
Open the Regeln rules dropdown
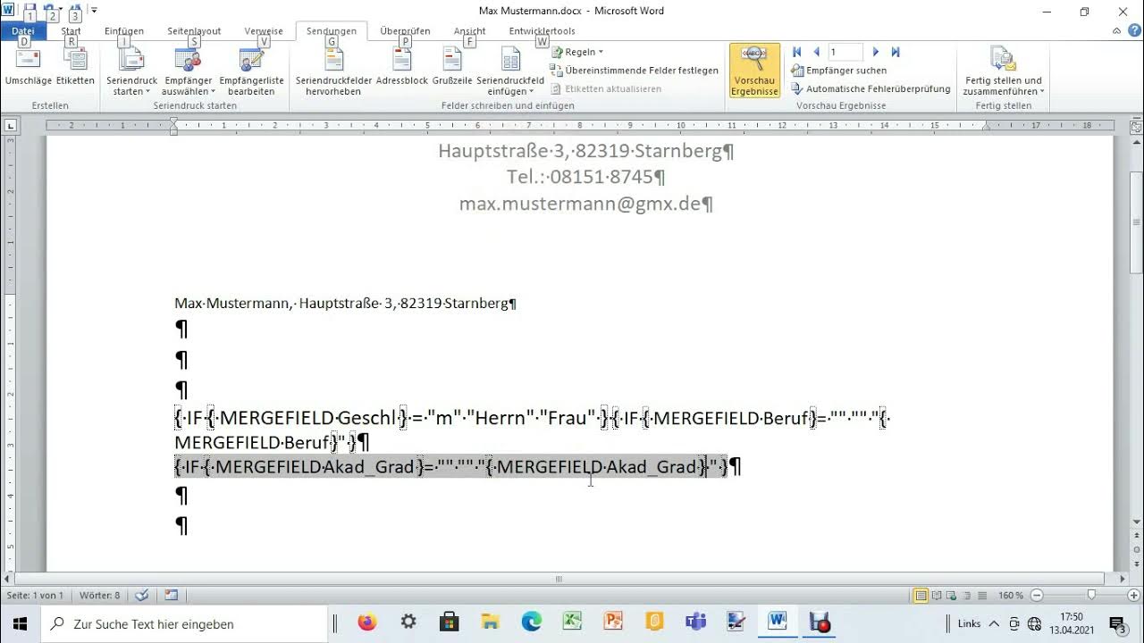click(x=577, y=52)
